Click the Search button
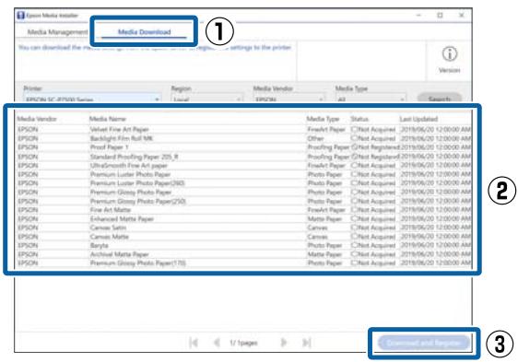 pyautogui.click(x=440, y=99)
